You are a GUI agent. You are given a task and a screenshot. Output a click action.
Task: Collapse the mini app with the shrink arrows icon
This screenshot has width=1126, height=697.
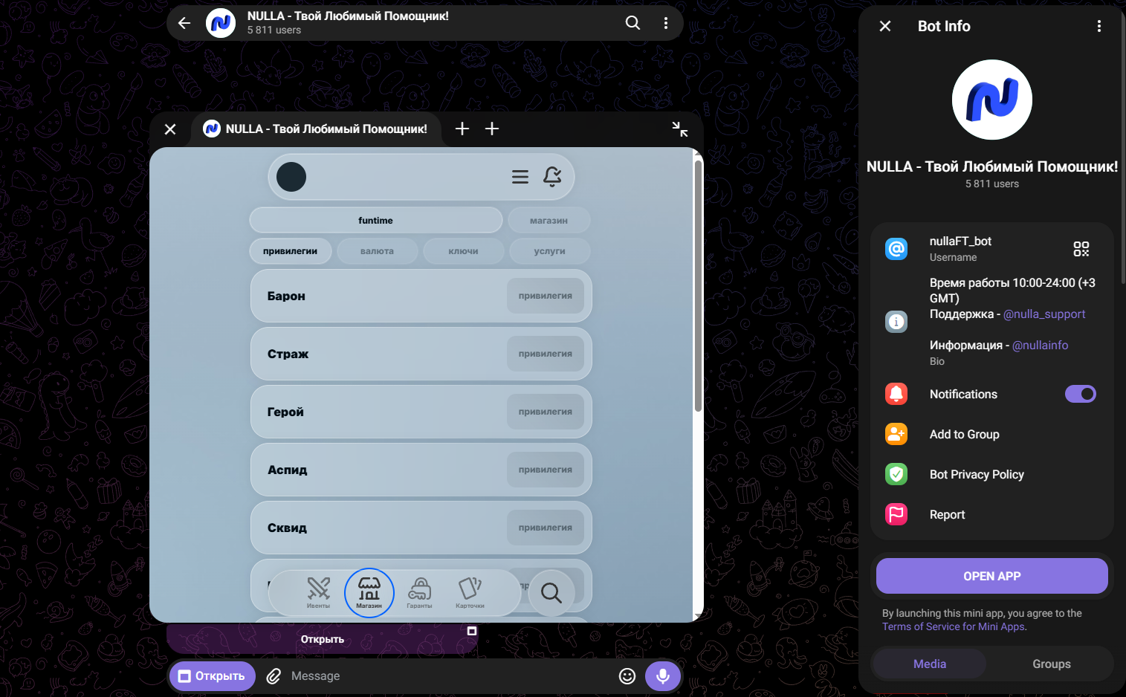(680, 129)
